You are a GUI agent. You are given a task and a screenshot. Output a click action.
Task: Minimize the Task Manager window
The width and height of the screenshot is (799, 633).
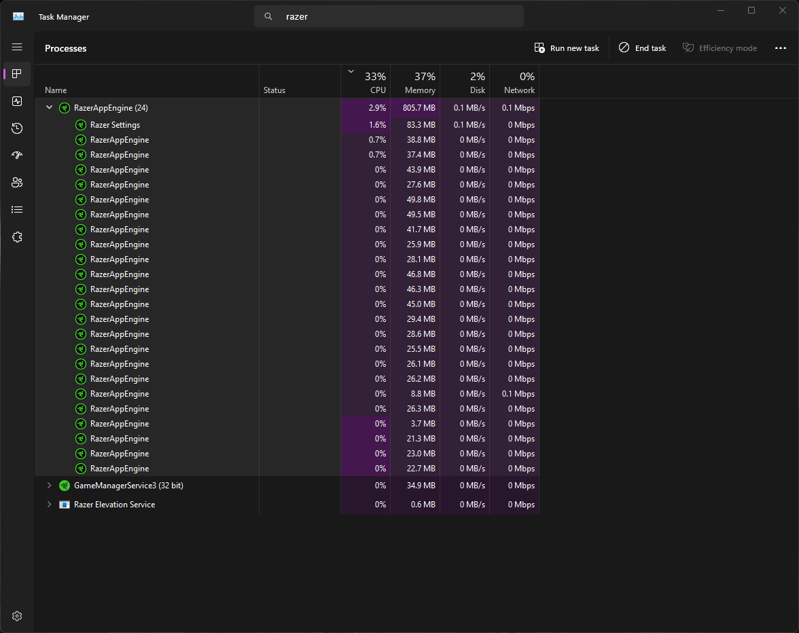(x=720, y=10)
